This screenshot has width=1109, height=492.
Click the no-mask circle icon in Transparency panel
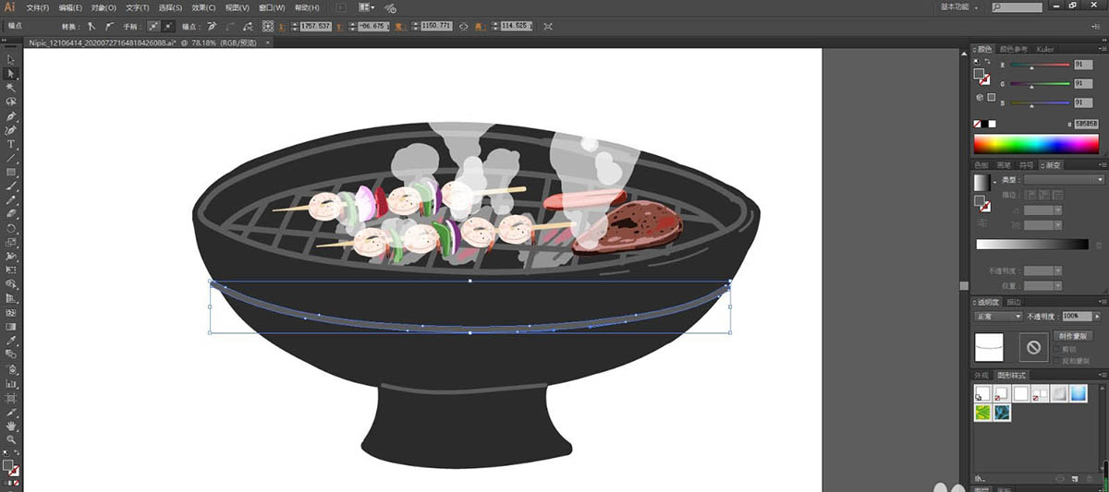point(1033,347)
